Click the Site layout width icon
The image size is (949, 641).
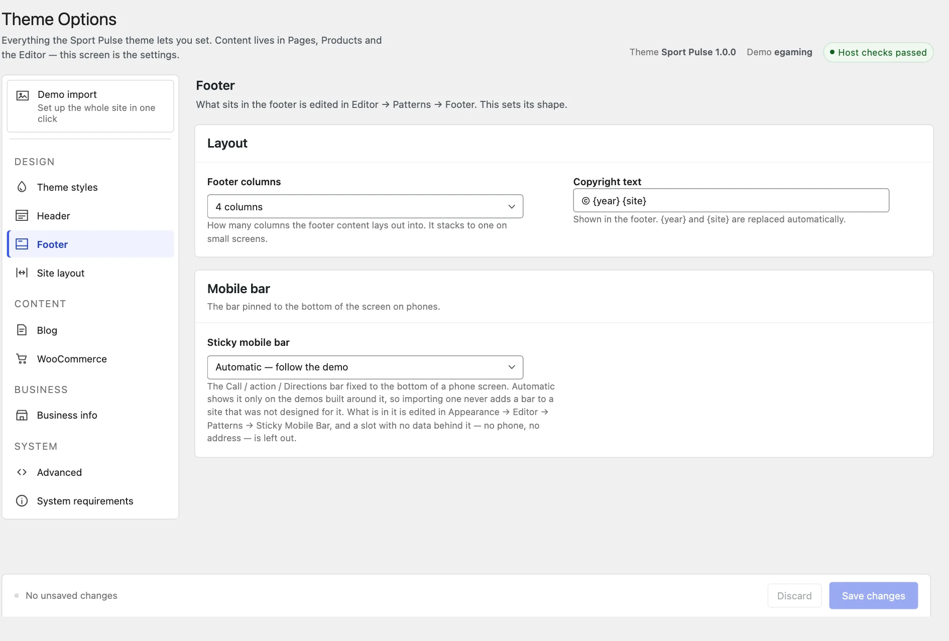pos(22,273)
